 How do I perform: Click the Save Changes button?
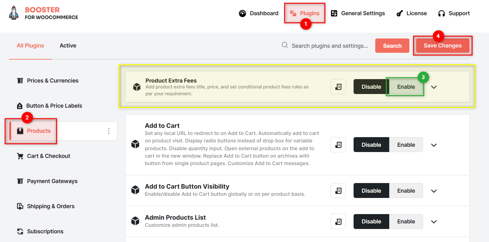point(443,46)
